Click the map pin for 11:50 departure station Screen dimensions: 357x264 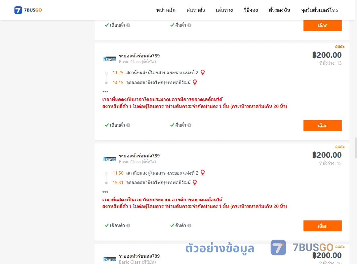coord(203,173)
